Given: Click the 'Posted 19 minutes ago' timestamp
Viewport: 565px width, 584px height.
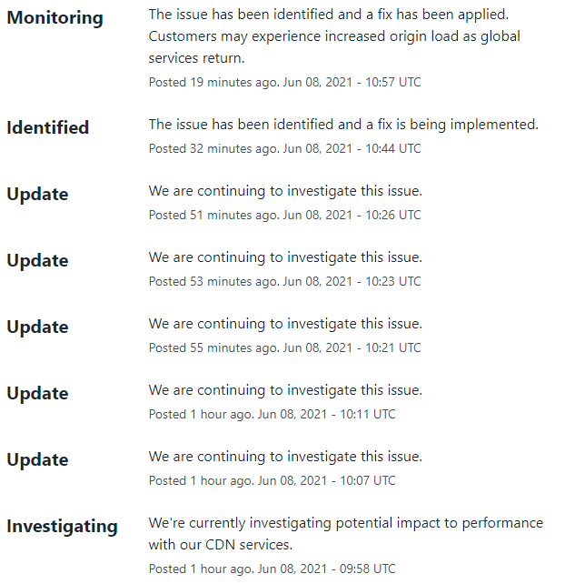Looking at the screenshot, I should 284,82.
